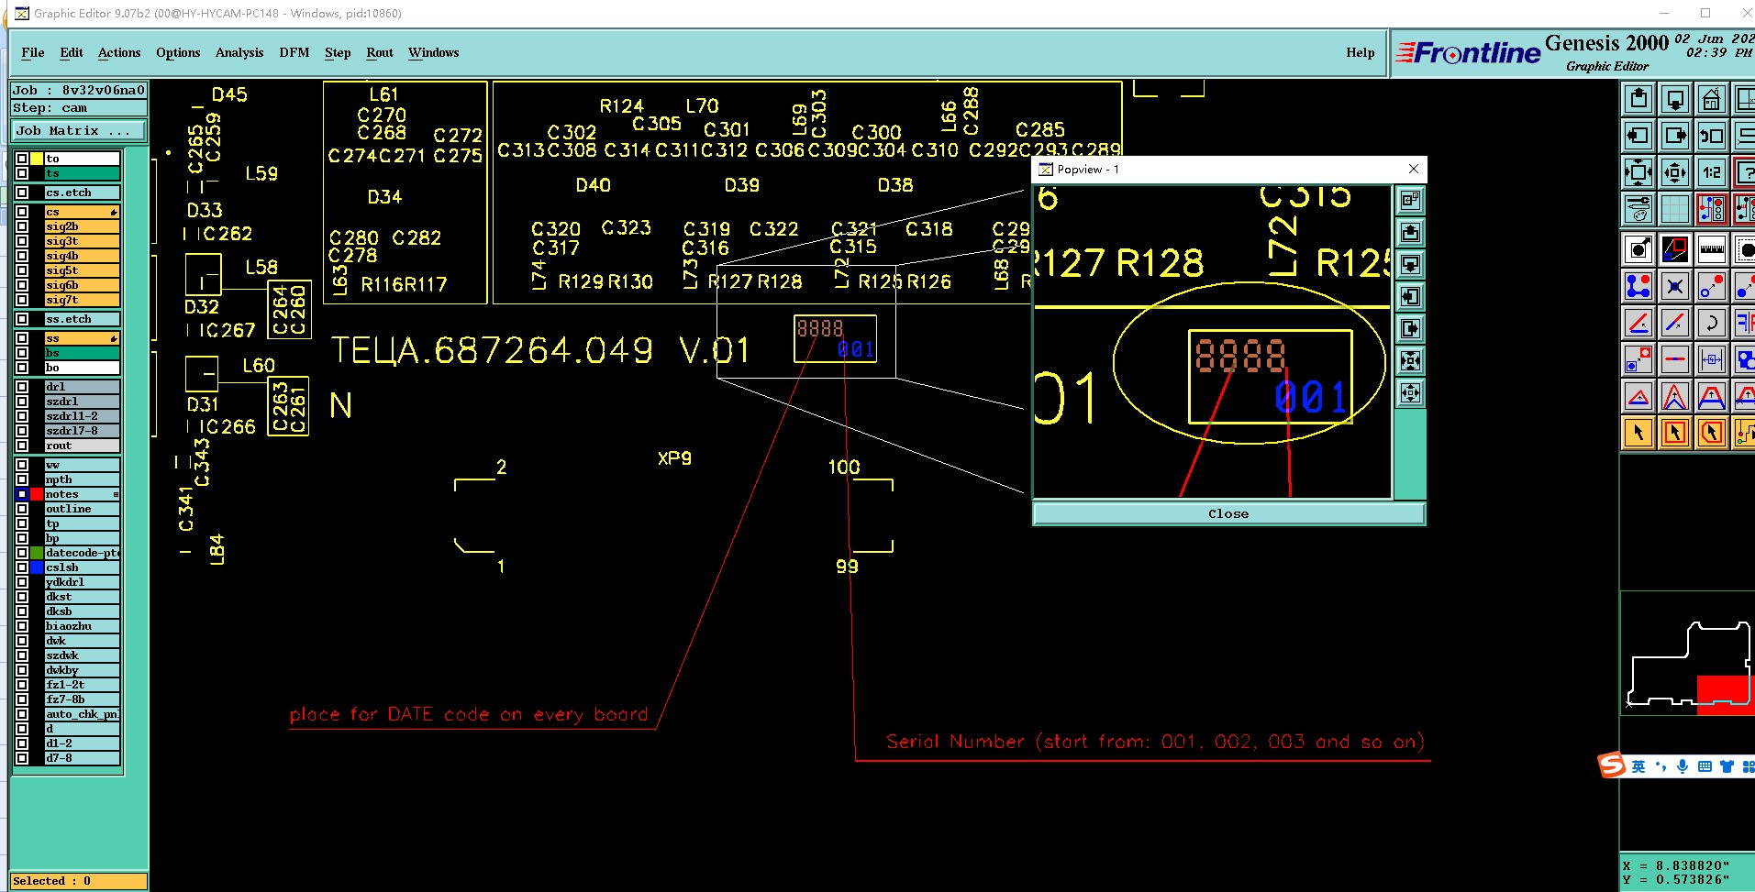
Task: Toggle checkbox for layer 'outline'
Action: click(22, 509)
